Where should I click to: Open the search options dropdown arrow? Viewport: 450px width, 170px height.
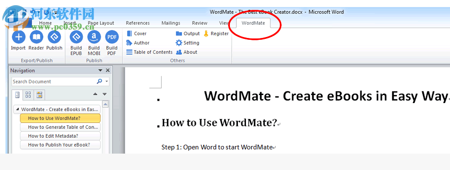click(x=107, y=81)
